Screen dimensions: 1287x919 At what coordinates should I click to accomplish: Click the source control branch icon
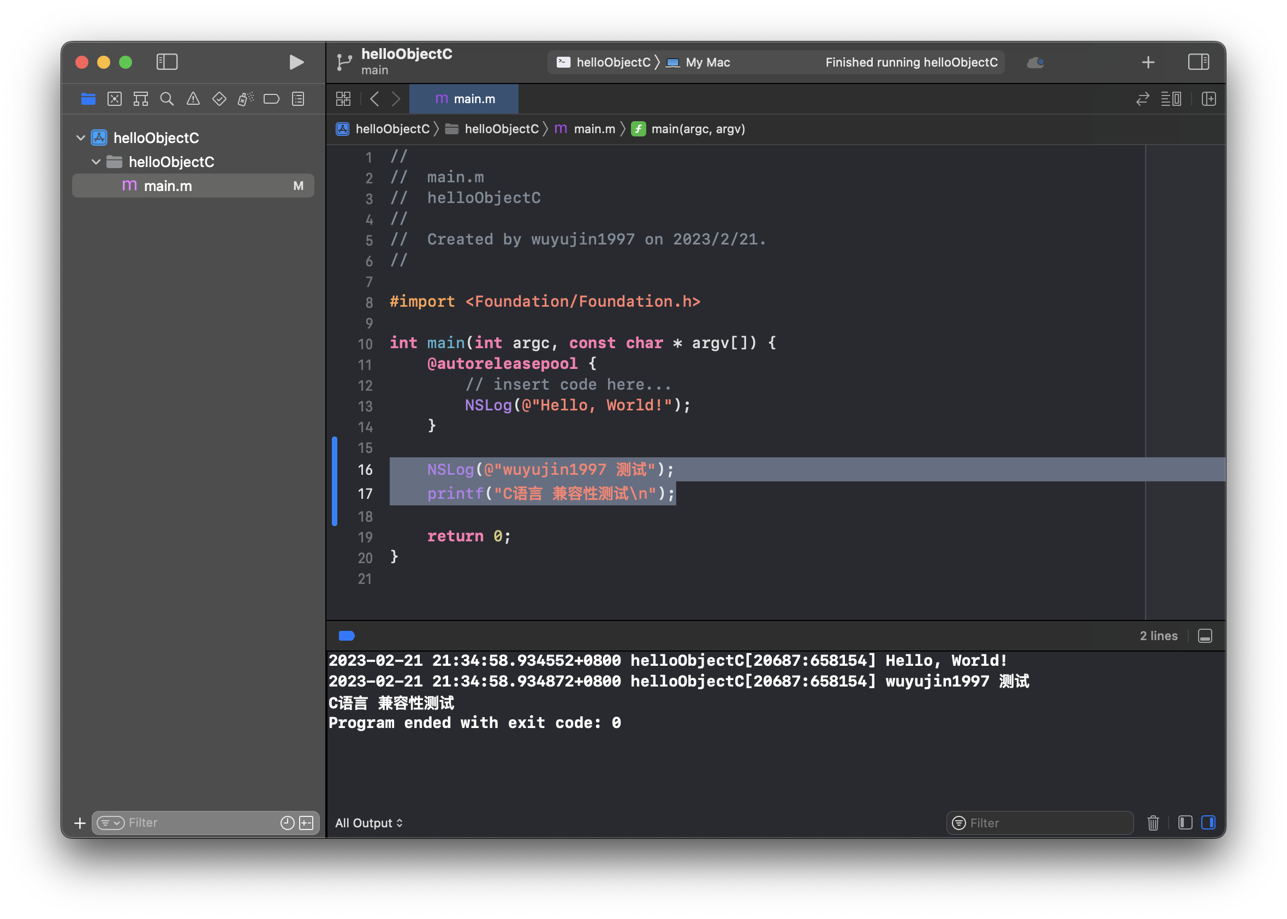coord(343,62)
